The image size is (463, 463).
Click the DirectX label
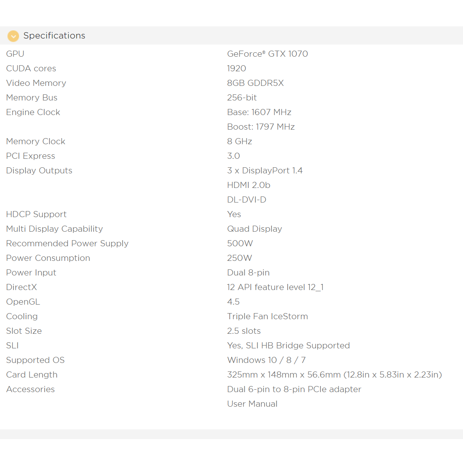click(x=21, y=287)
